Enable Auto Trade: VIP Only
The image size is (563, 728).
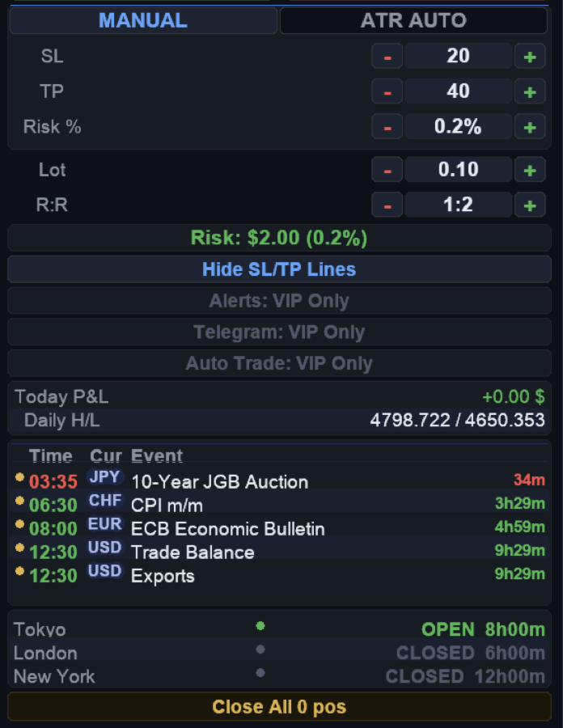pyautogui.click(x=279, y=364)
